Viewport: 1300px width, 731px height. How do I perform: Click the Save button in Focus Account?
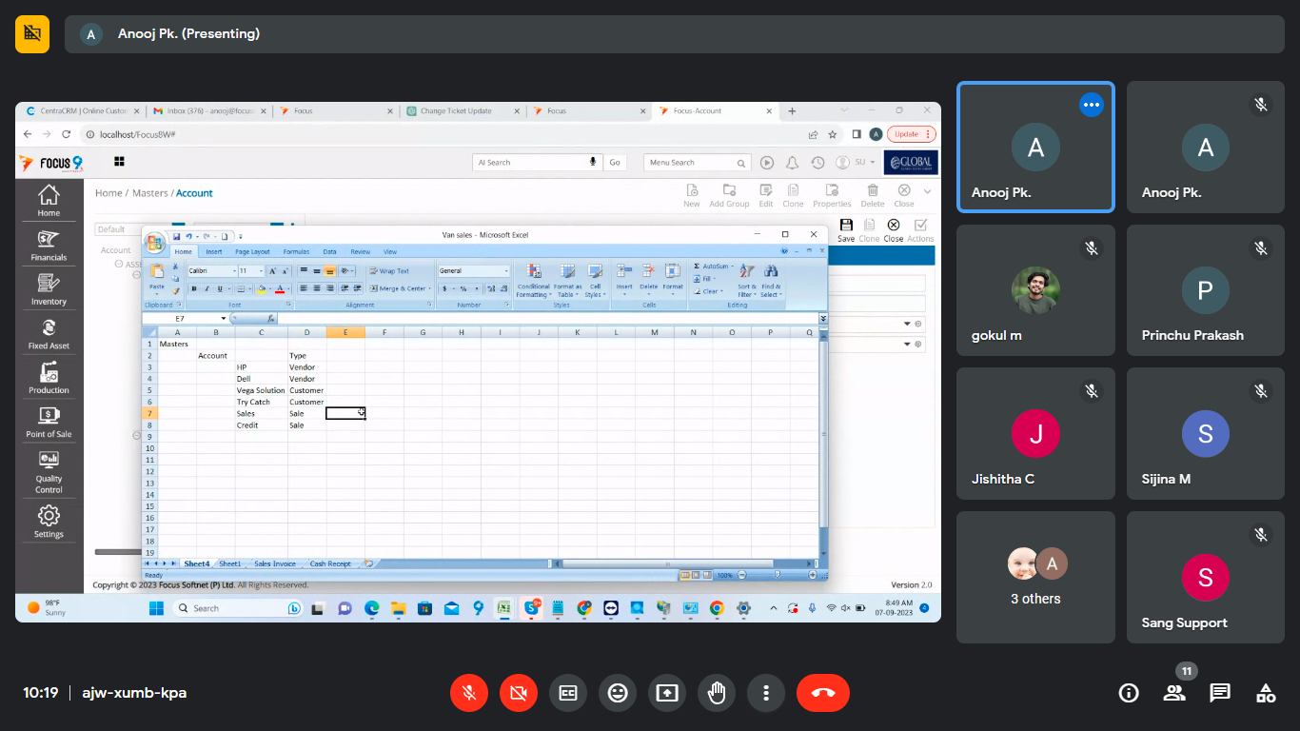pos(846,228)
